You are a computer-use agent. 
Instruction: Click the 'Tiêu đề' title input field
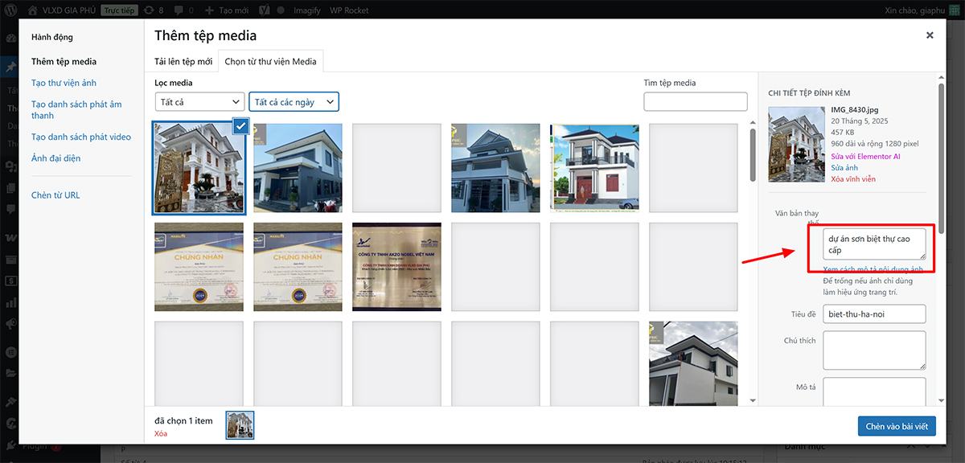click(x=874, y=313)
